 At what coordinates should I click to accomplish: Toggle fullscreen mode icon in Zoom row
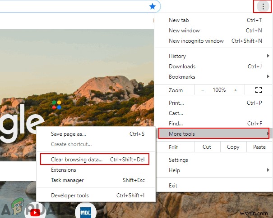[259, 90]
